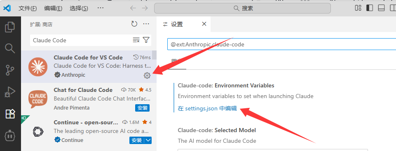Click the 70K download count

tap(129, 90)
